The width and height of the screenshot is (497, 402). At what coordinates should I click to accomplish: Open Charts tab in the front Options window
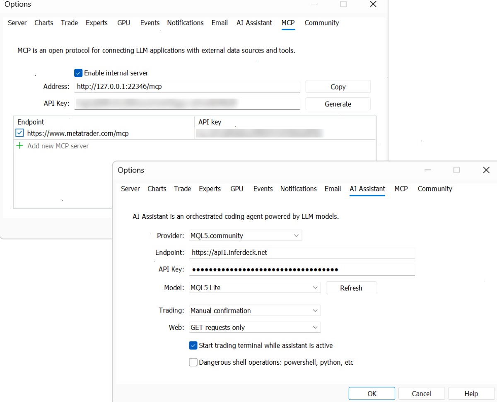[157, 189]
